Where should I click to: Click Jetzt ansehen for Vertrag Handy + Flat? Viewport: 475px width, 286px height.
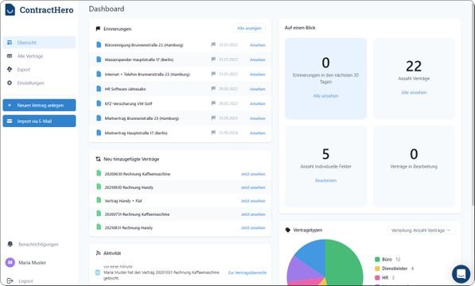(253, 201)
